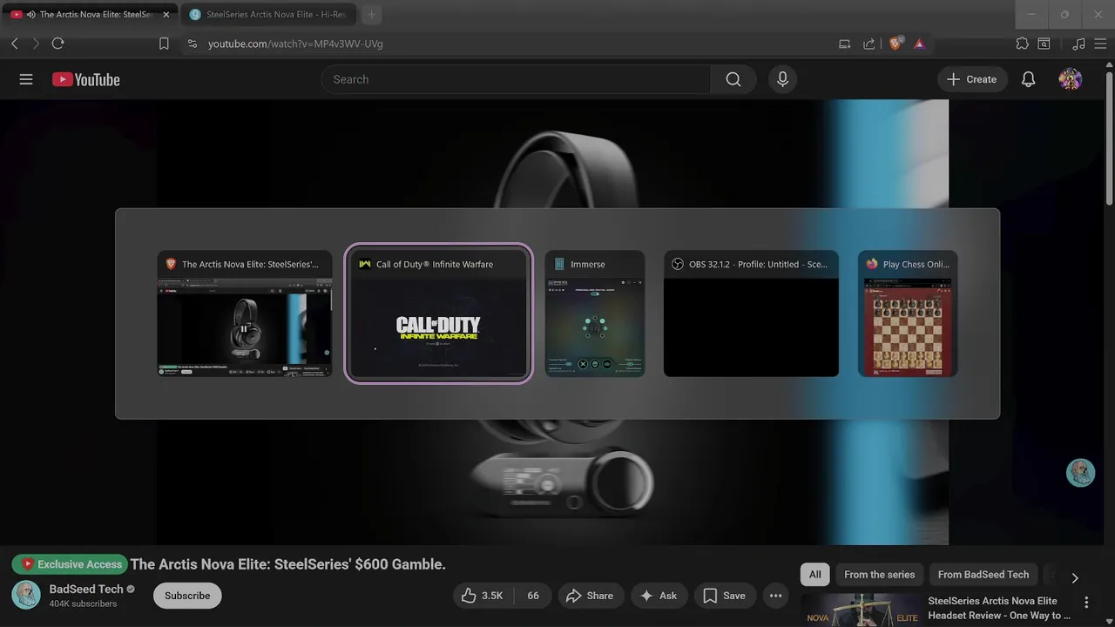Switch to The Arctis Nova Elite tab
This screenshot has height=627, width=1115.
(89, 15)
